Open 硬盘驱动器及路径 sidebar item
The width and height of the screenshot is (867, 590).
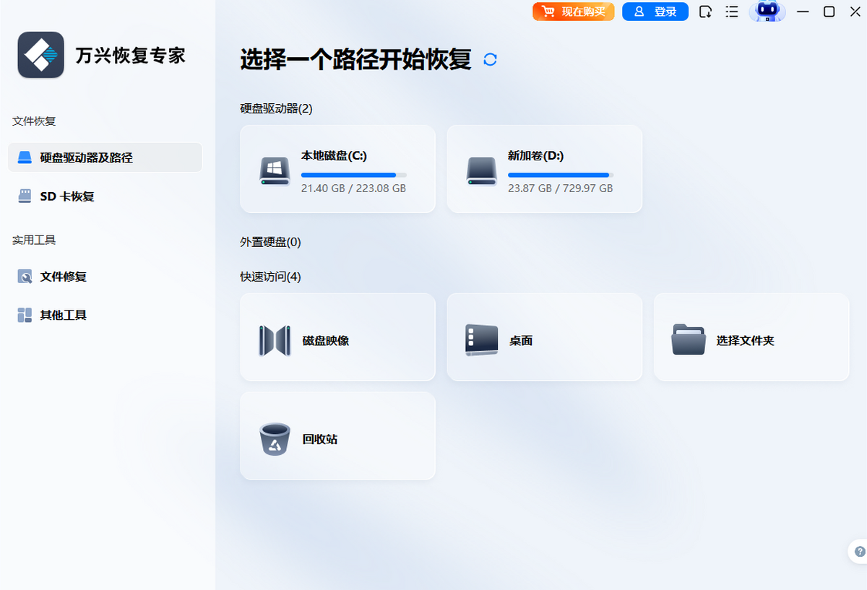point(105,157)
